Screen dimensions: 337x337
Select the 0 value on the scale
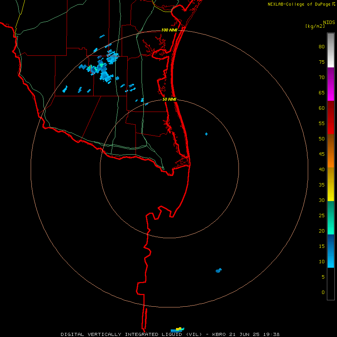click(x=323, y=292)
